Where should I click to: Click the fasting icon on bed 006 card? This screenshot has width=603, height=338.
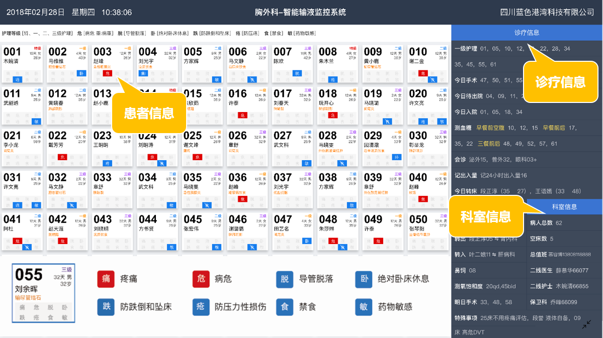[x=252, y=79]
